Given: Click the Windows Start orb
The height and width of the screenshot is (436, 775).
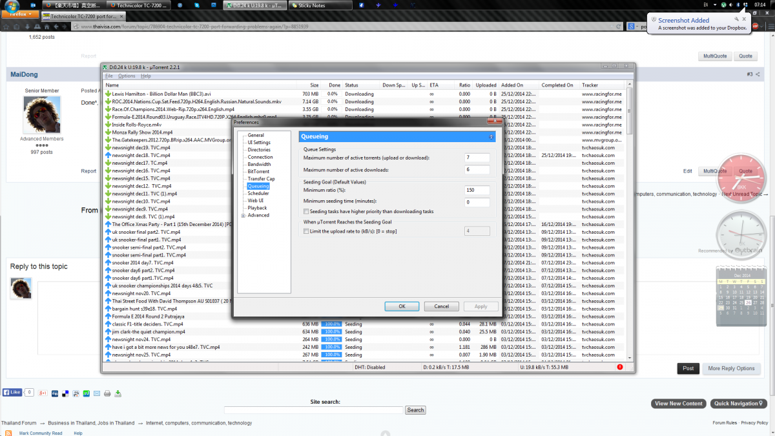Looking at the screenshot, I should click(x=12, y=6).
